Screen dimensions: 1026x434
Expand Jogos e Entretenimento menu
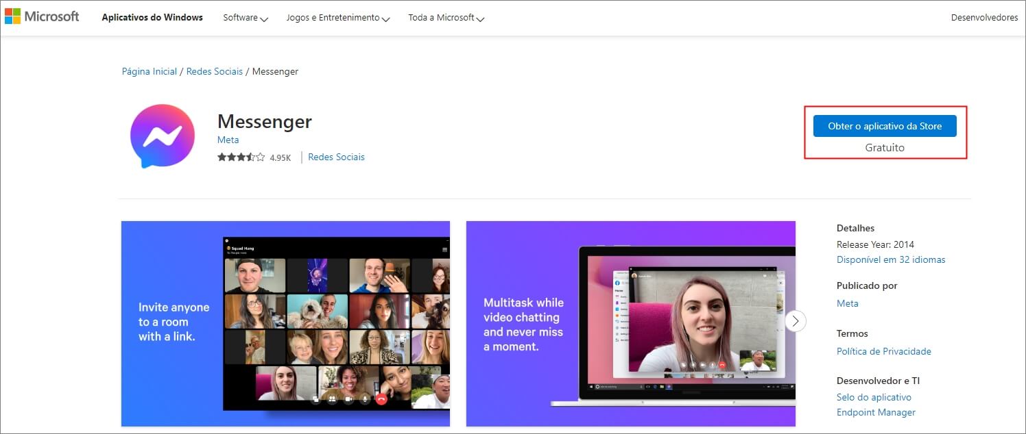tap(338, 18)
